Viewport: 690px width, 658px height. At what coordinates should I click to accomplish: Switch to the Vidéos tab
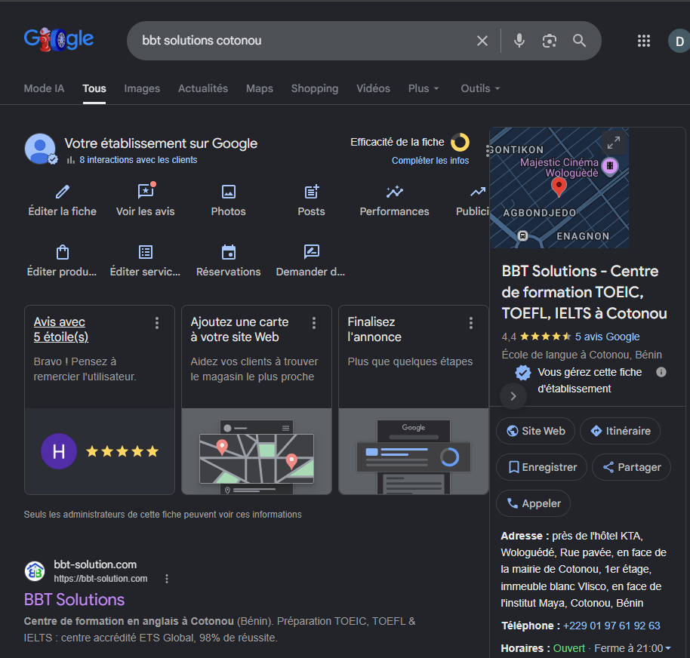373,88
